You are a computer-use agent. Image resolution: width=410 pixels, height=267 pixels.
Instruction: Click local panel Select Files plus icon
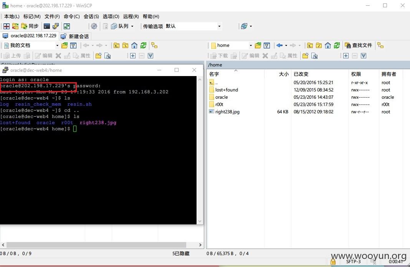point(133,56)
